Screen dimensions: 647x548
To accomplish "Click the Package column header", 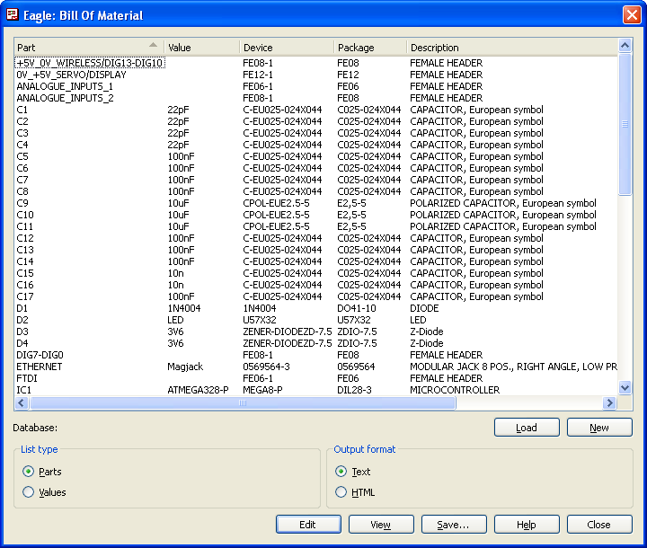I will (x=368, y=47).
